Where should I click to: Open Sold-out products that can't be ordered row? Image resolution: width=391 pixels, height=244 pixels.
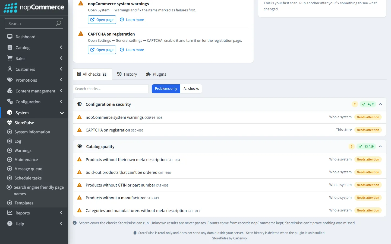[229, 172]
